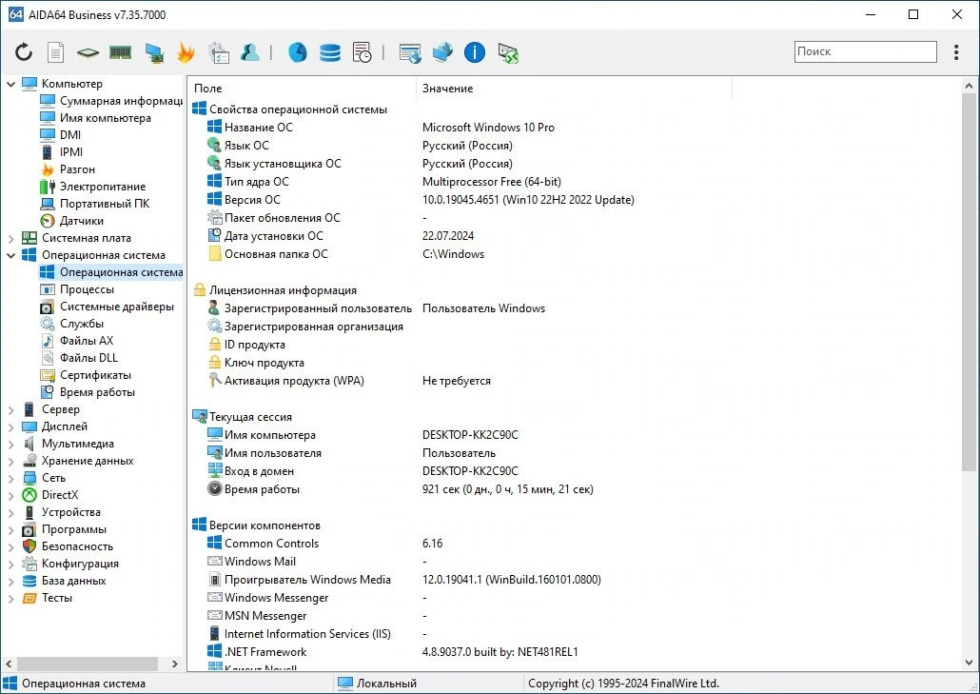Expand the Устройства tree node

(10, 513)
